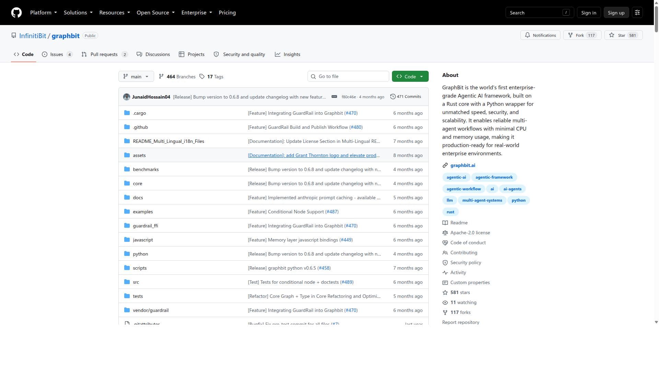Image resolution: width=659 pixels, height=371 pixels.
Task: Switch to the Pull requests tab
Action: [105, 55]
